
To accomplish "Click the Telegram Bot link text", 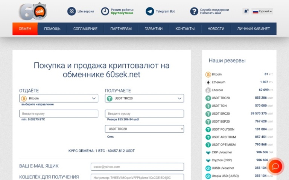I will click(165, 11).
